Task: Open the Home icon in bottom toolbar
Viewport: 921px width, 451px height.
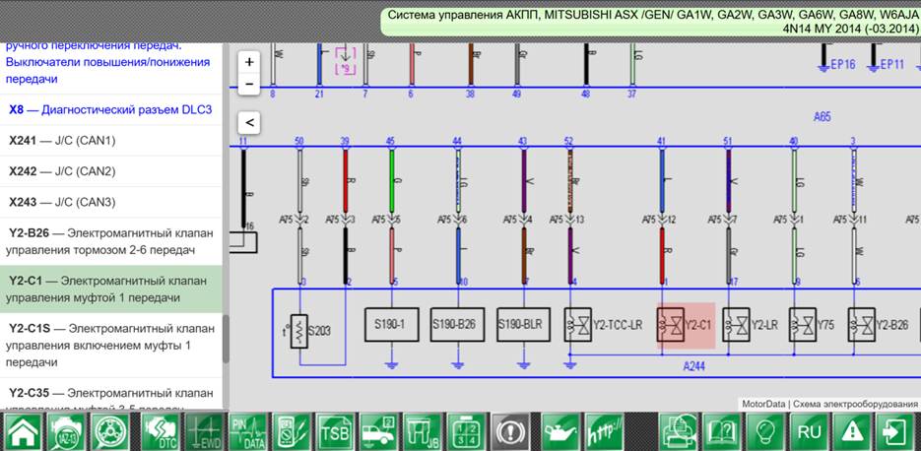Action: [24, 433]
